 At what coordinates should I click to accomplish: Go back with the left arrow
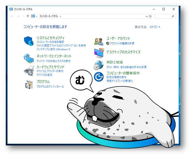pyautogui.click(x=12, y=16)
